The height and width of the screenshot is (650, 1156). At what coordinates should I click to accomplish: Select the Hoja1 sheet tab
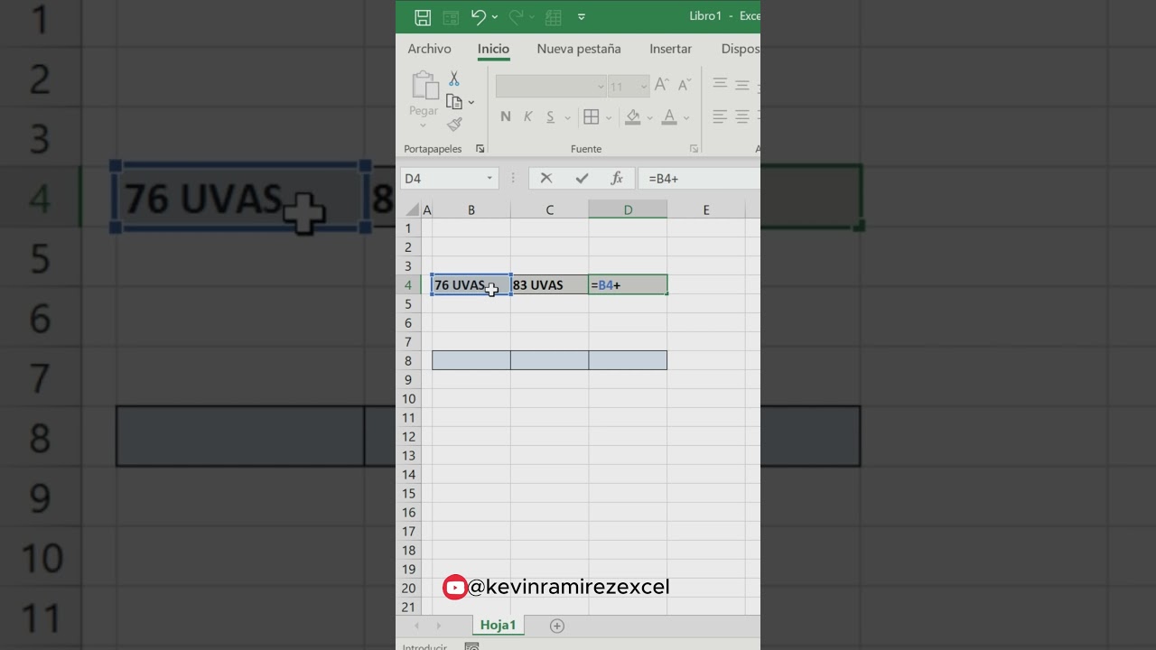(x=498, y=626)
